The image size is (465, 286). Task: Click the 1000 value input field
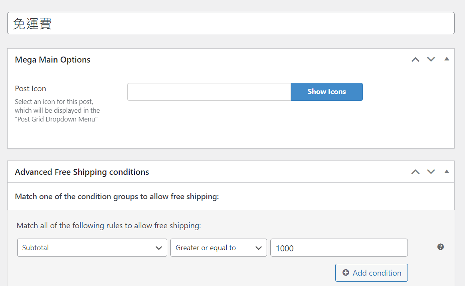click(x=339, y=248)
